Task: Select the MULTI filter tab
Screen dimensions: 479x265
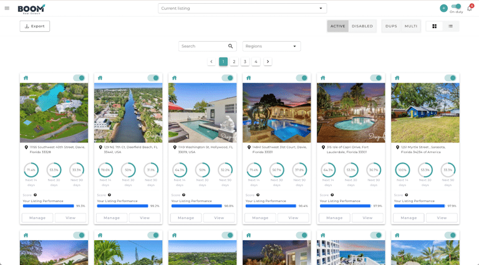Action: [x=411, y=26]
